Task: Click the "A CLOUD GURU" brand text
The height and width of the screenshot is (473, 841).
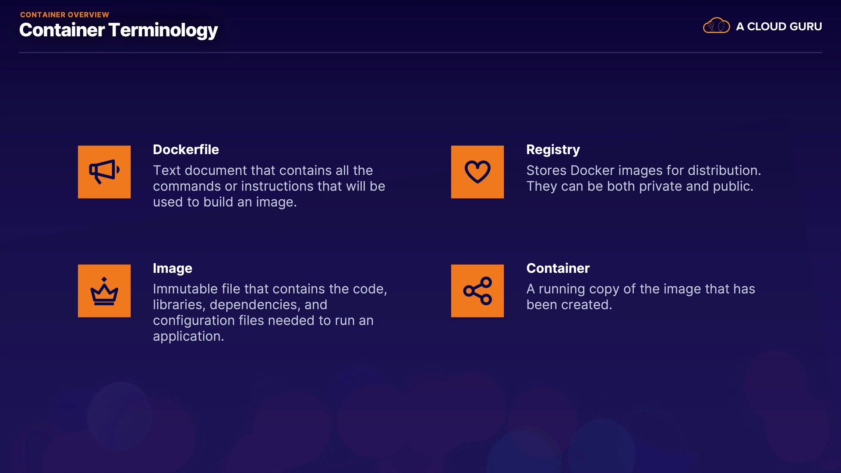Action: 779,27
